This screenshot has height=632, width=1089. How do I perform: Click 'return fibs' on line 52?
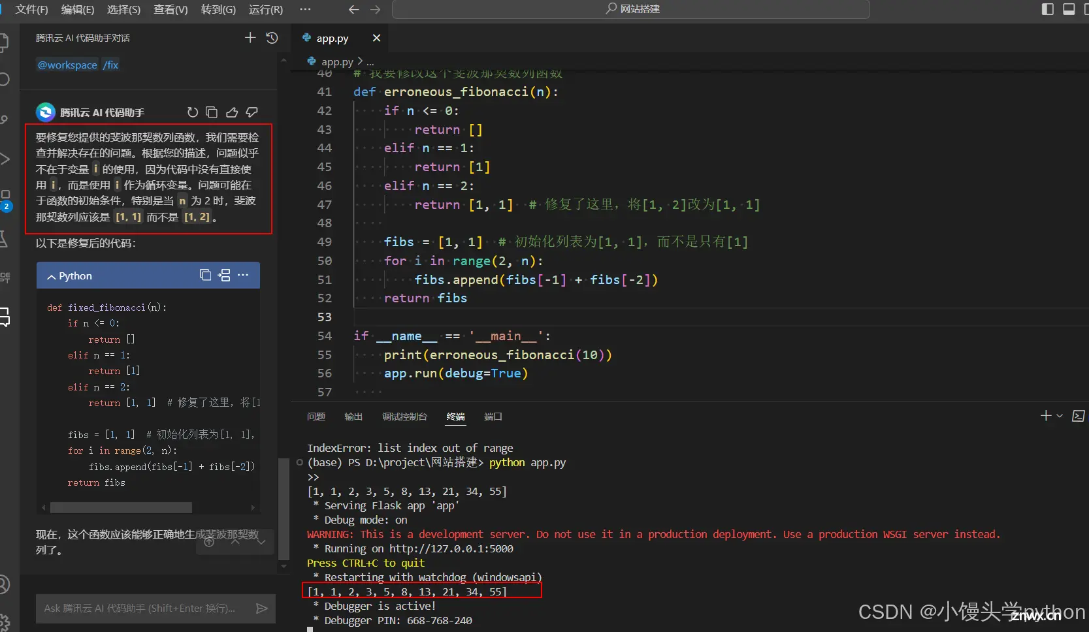[x=425, y=298]
